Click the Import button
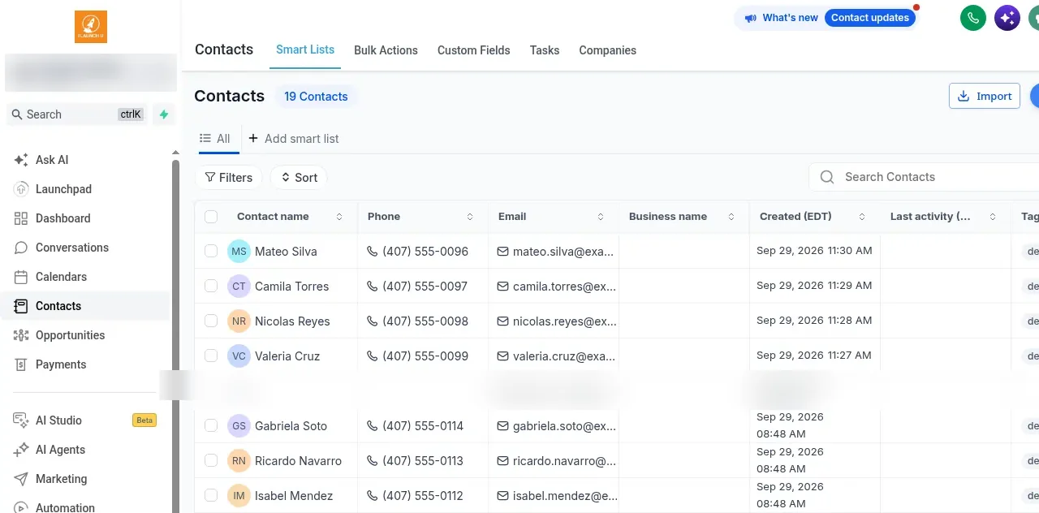 pyautogui.click(x=985, y=96)
